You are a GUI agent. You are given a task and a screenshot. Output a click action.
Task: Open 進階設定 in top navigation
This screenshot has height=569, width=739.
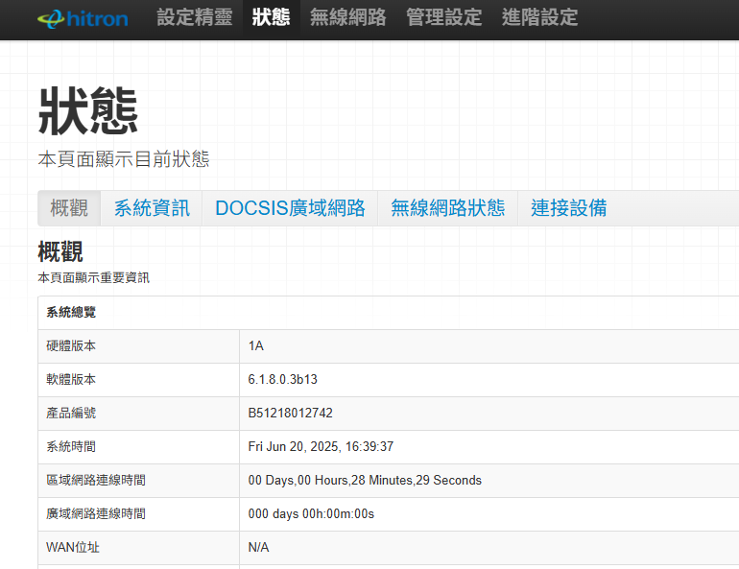pyautogui.click(x=539, y=17)
